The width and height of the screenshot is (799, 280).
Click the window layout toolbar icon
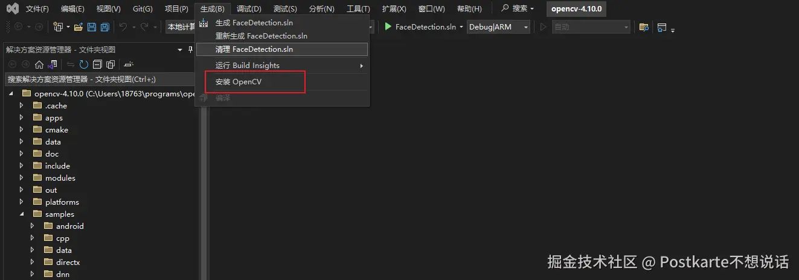[x=662, y=27]
